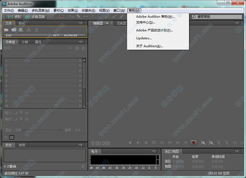Click the import file icon
Image resolution: width=246 pixels, height=178 pixels.
coord(14,29)
